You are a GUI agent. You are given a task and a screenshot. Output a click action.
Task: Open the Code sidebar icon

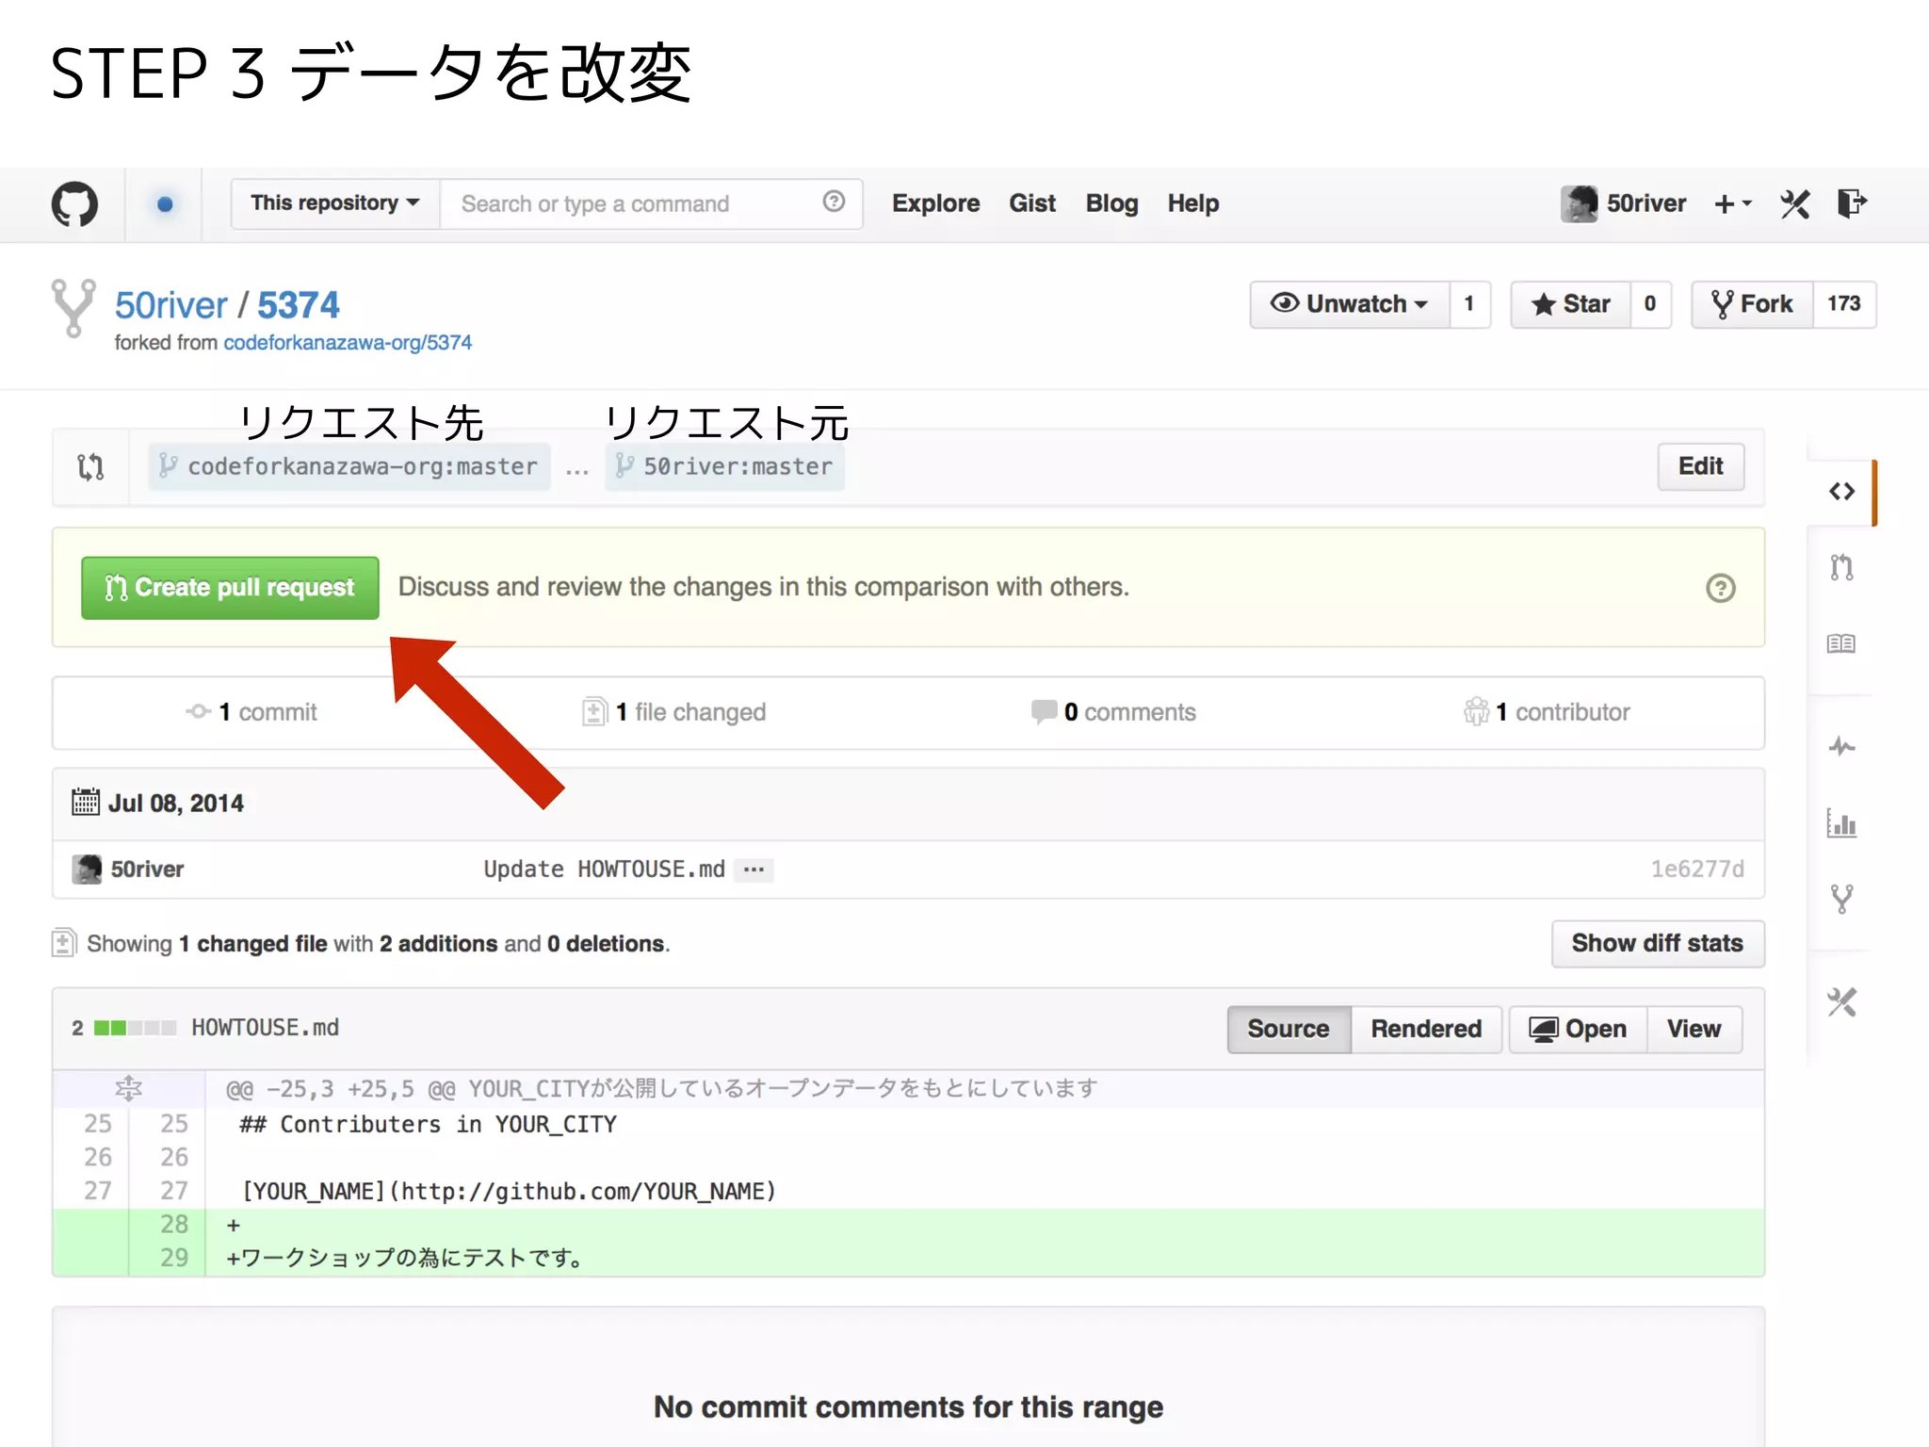[x=1842, y=492]
